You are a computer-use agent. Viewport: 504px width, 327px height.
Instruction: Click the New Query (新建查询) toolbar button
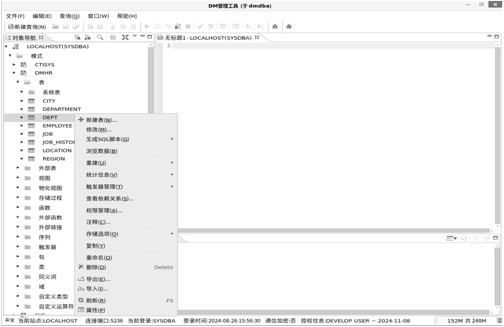click(x=27, y=27)
